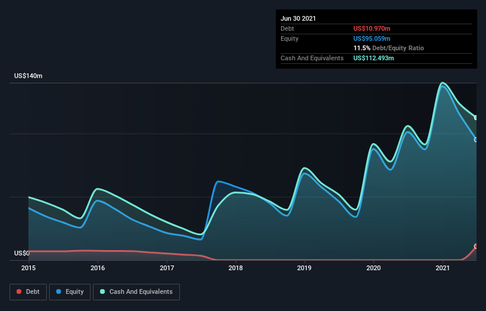Click the US$0 y-axis label
The height and width of the screenshot is (311, 486).
[22, 253]
